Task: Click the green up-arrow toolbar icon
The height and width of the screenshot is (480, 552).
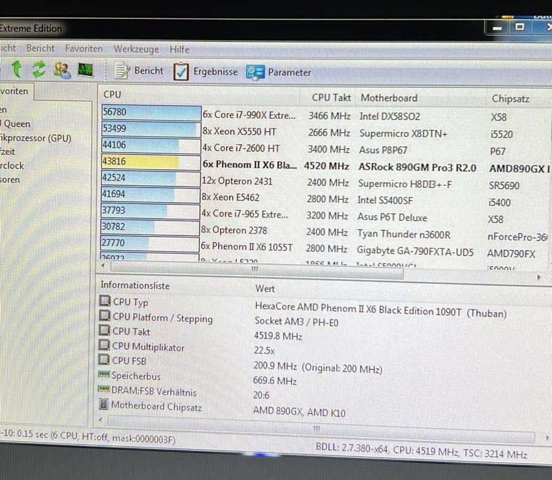Action: click(x=17, y=69)
